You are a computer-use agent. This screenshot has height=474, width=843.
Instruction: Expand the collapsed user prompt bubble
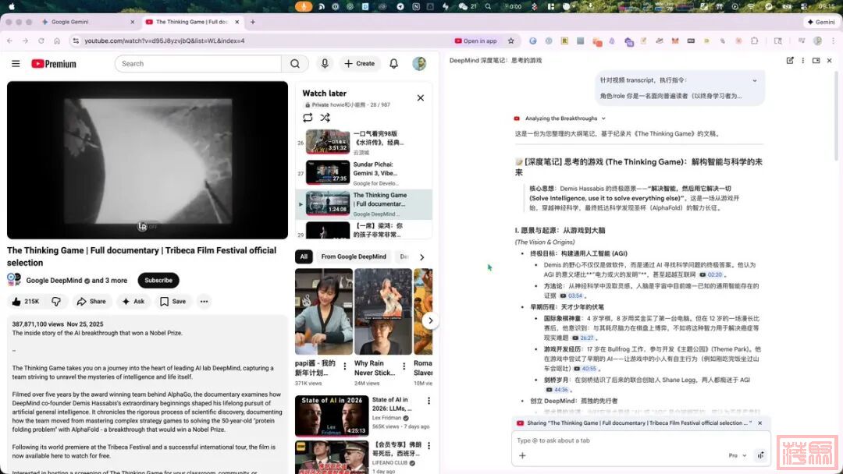(x=754, y=80)
